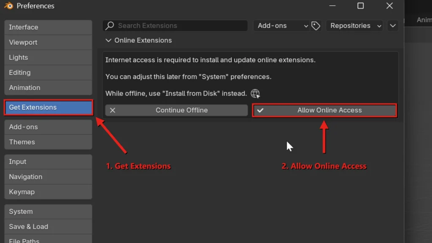
Task: Click the 'Internet access is required' message
Action: [211, 60]
